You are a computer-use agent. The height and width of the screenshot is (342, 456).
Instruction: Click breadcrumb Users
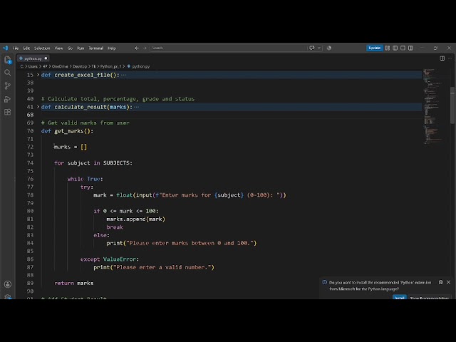33,66
